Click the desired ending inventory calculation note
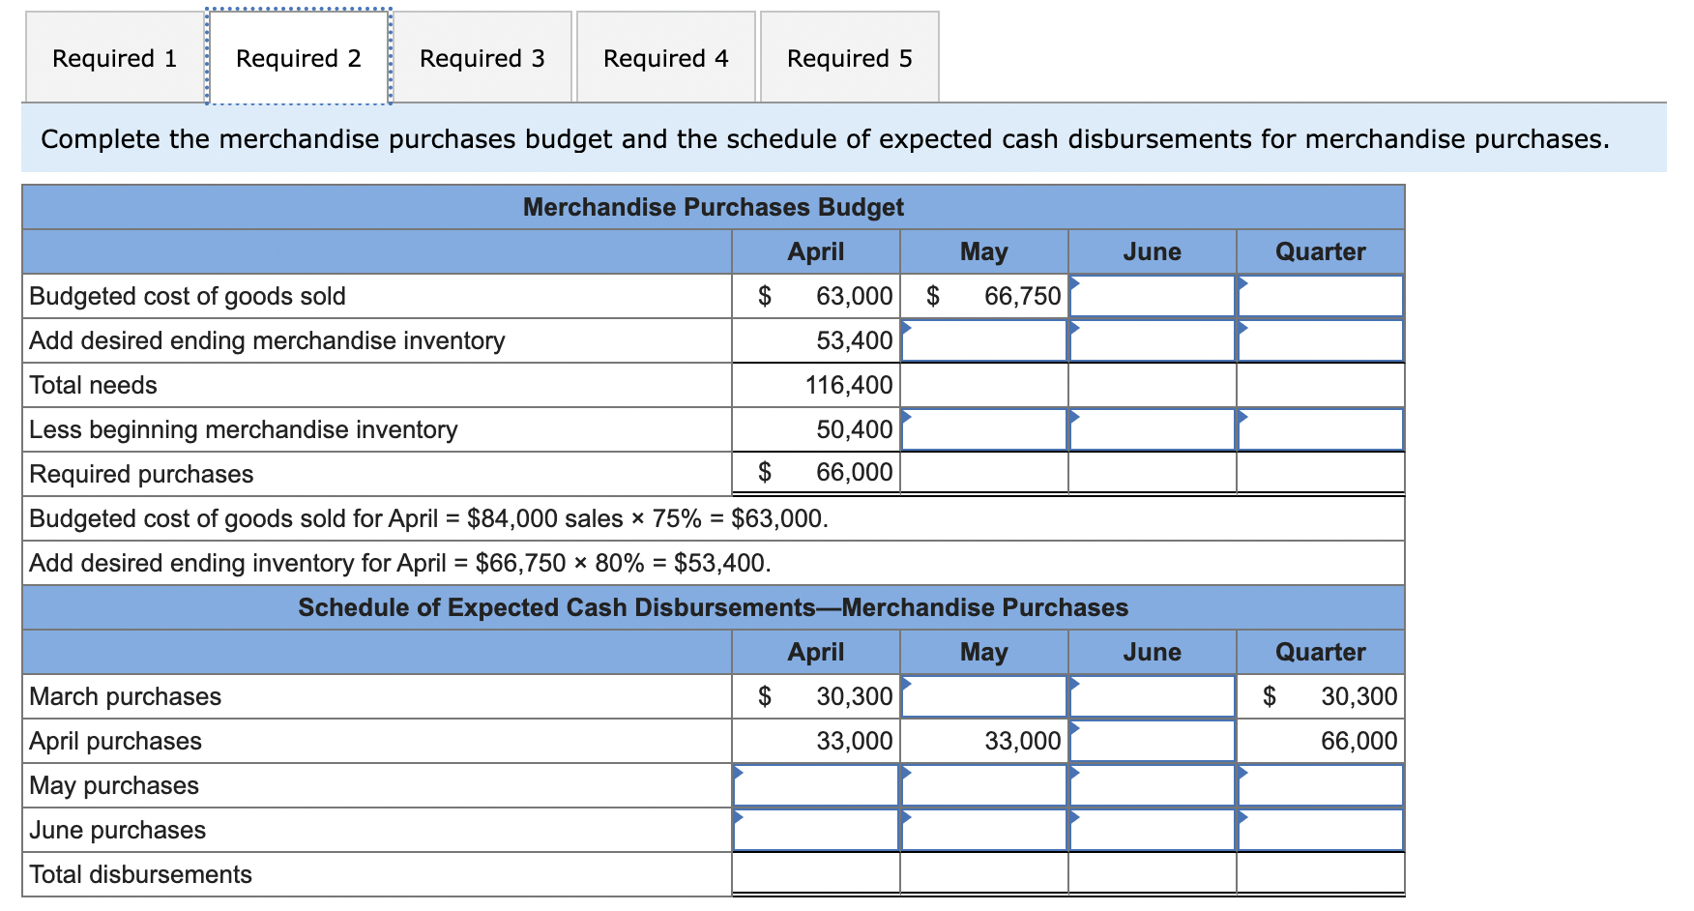The height and width of the screenshot is (911, 1694). tap(400, 563)
